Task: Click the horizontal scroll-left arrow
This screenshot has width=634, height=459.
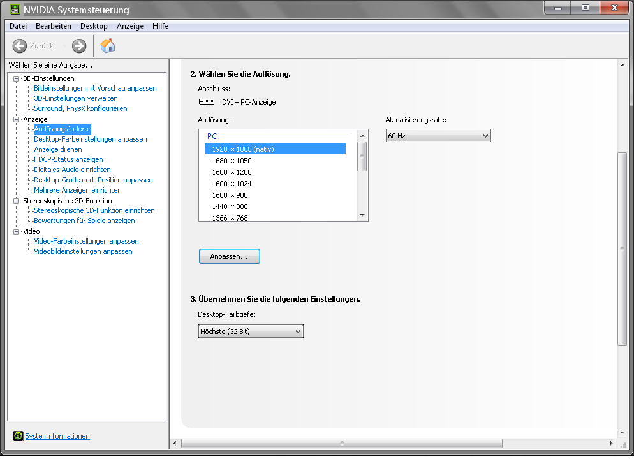Action: tap(175, 443)
